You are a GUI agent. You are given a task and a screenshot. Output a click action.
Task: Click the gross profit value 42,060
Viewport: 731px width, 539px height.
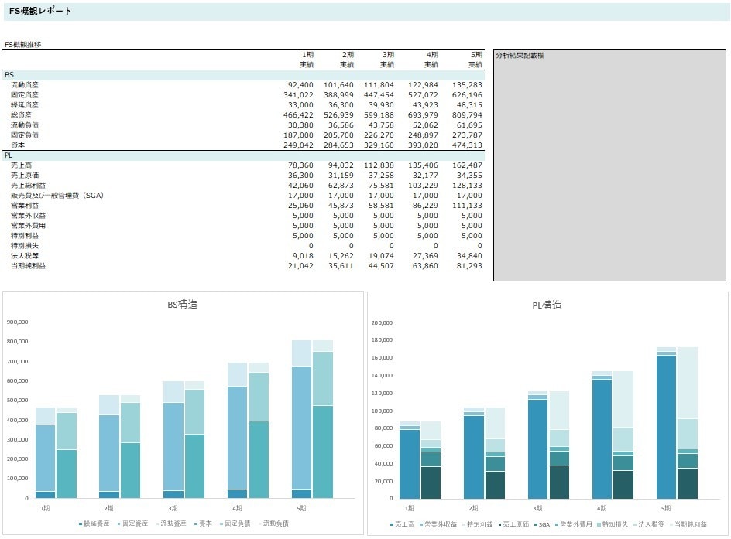[x=300, y=186]
